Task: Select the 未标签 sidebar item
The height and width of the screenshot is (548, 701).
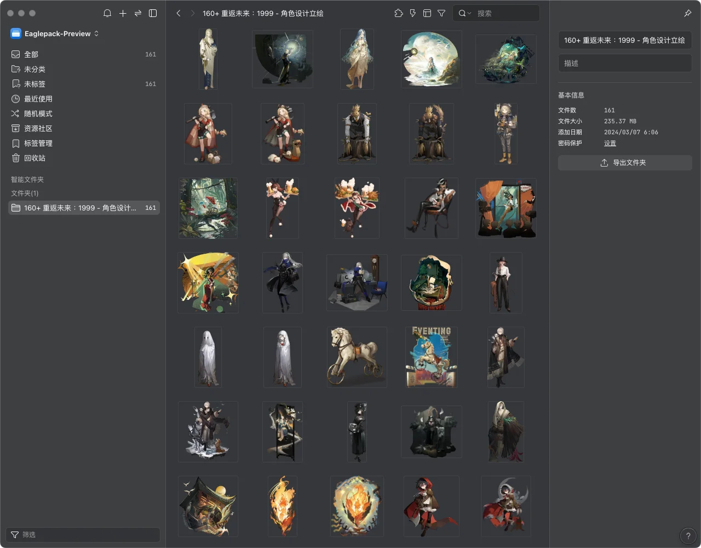Action: [x=84, y=84]
